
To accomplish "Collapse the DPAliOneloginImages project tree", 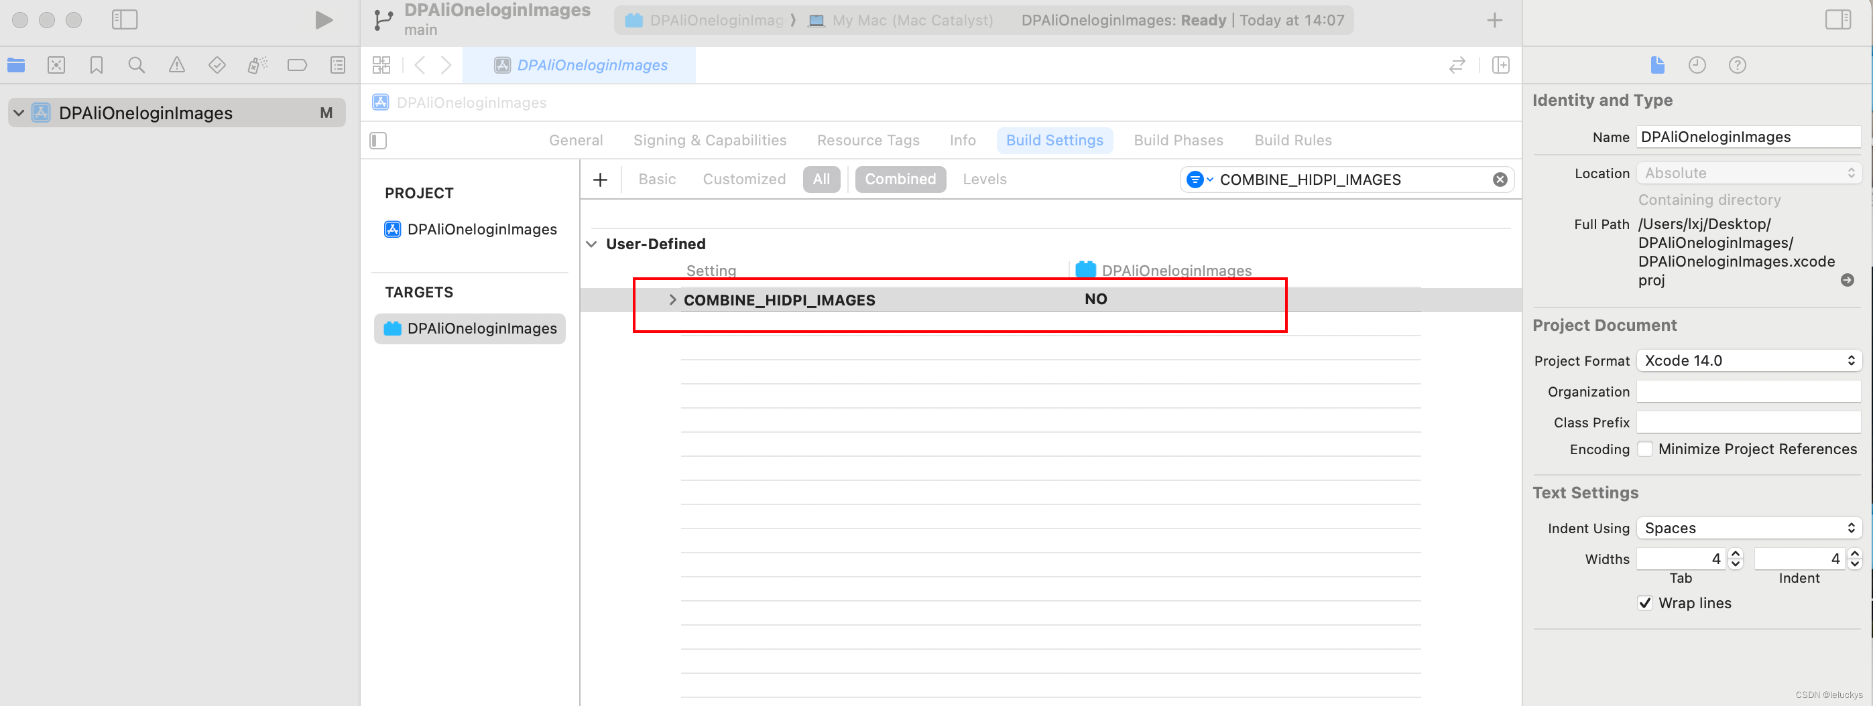I will click(19, 113).
